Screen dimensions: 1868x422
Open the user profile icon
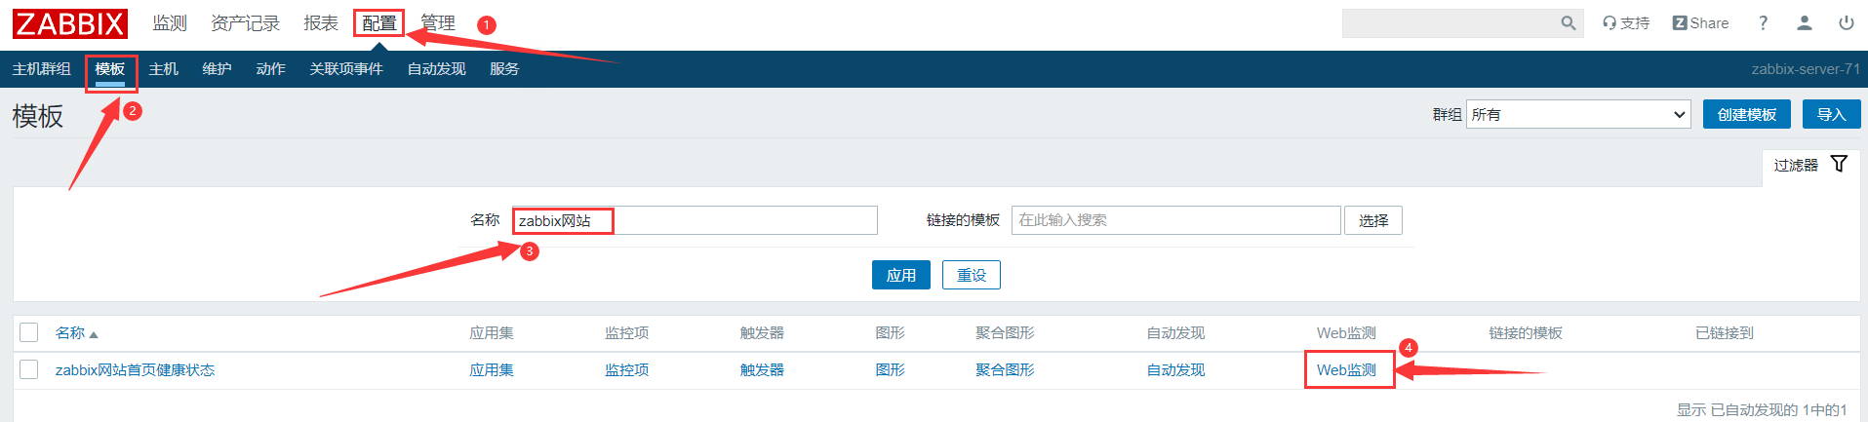click(x=1805, y=23)
